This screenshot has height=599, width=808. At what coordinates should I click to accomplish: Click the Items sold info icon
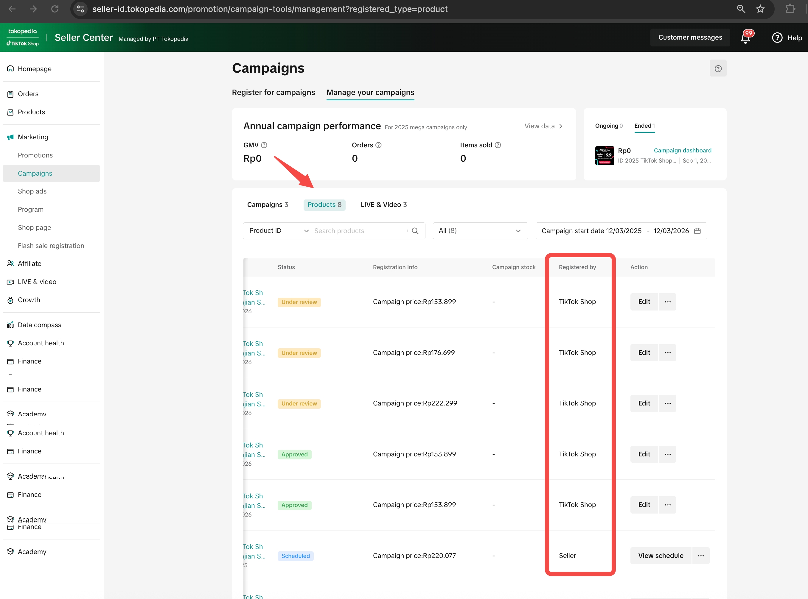[498, 145]
